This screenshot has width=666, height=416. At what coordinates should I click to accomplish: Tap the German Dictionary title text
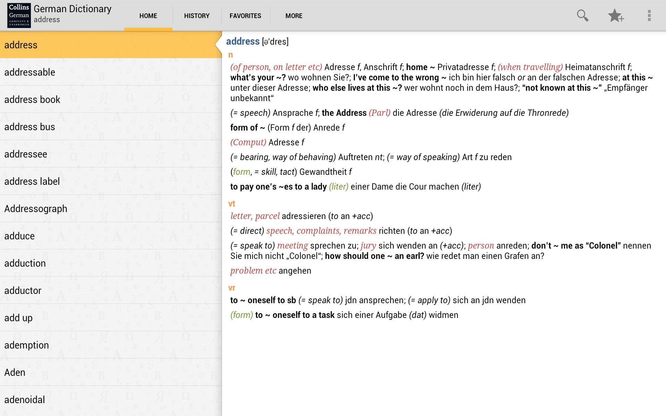72,9
